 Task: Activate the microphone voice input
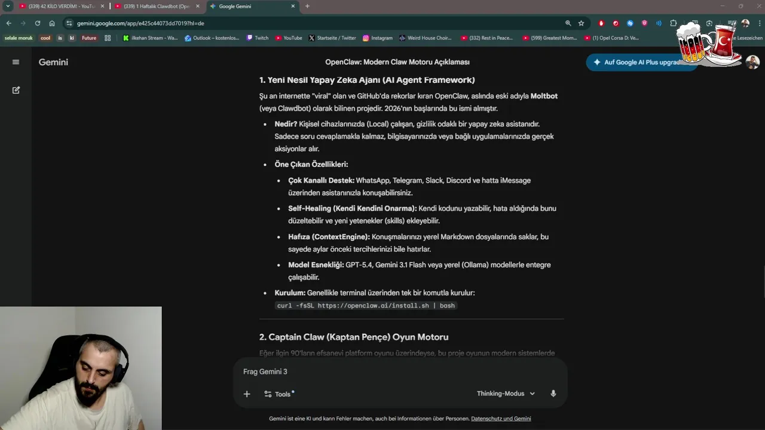point(553,394)
